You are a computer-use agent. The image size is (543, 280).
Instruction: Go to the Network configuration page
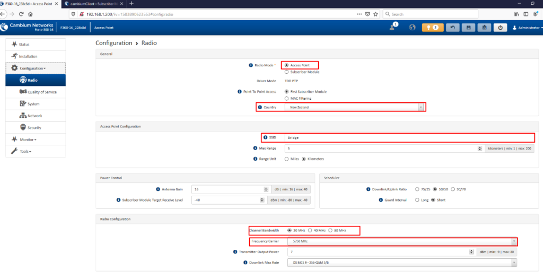pos(34,116)
